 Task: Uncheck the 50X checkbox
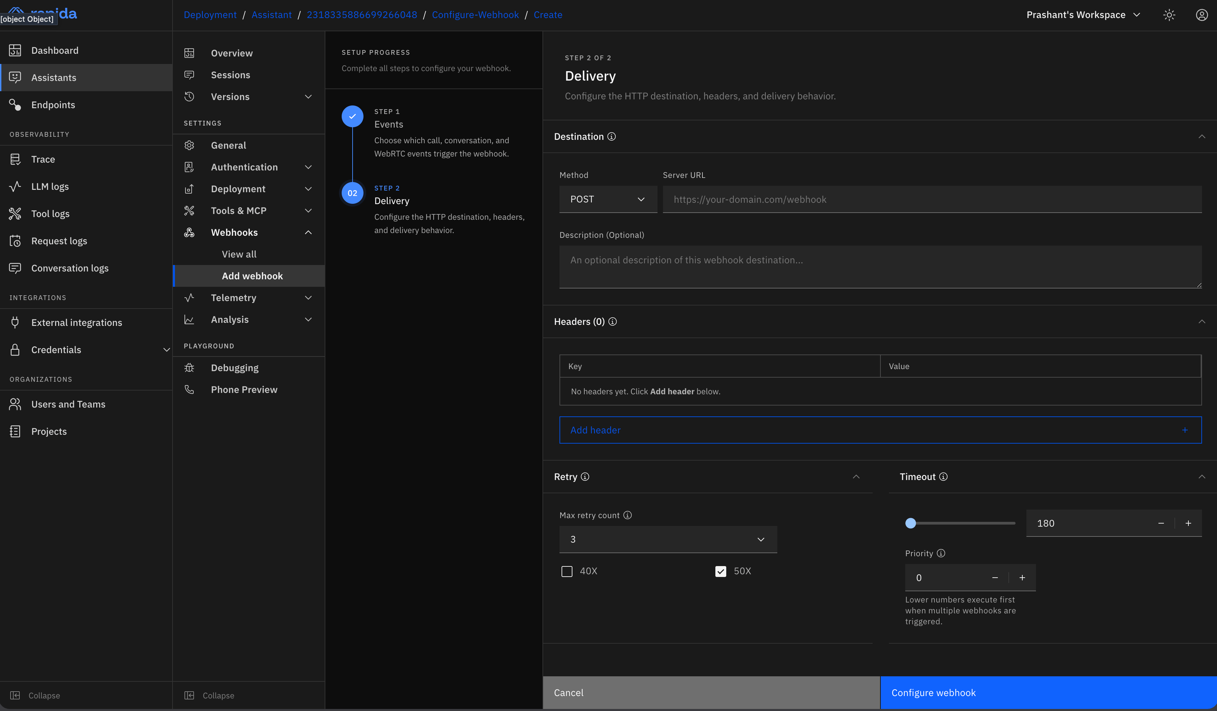click(x=720, y=572)
